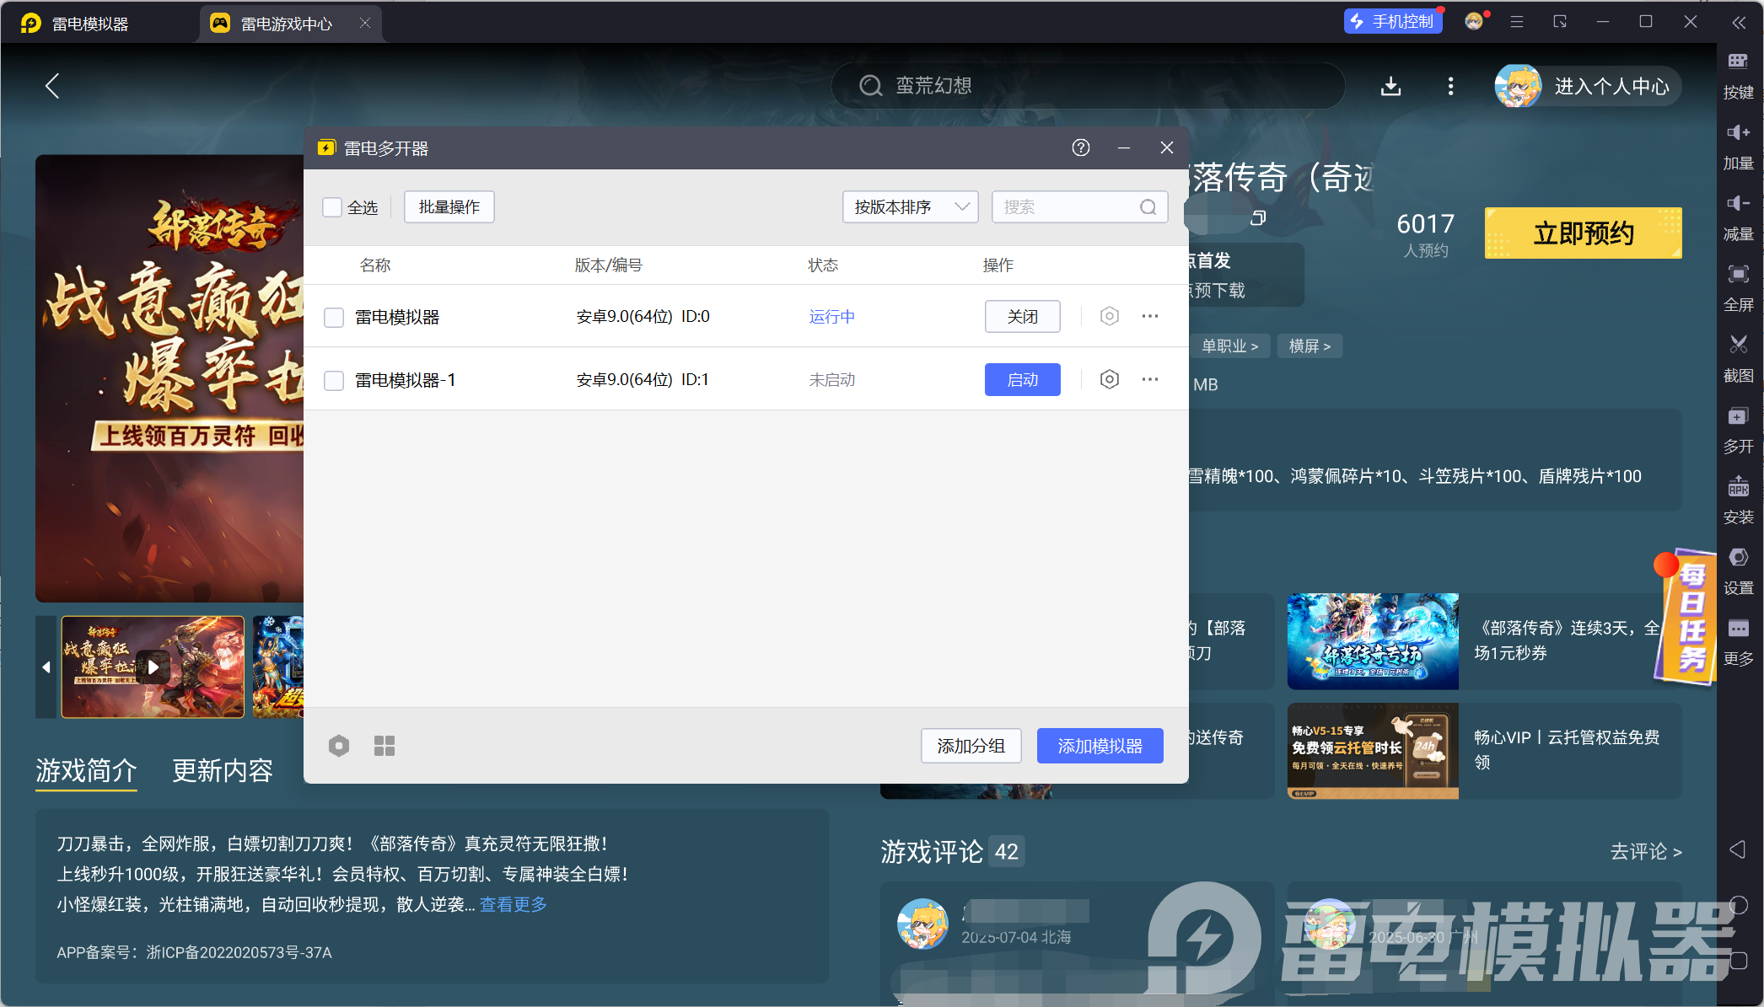Screen dimensions: 1764x1007
Task: Open more options for 雷电模拟器-1
Action: pos(1149,379)
